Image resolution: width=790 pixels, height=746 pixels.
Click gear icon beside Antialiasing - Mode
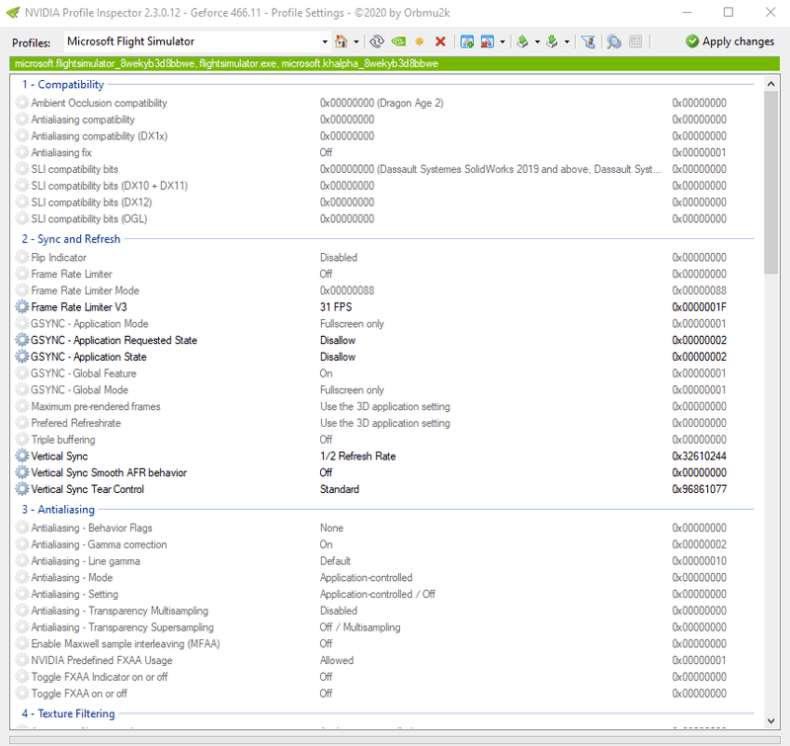(x=22, y=578)
